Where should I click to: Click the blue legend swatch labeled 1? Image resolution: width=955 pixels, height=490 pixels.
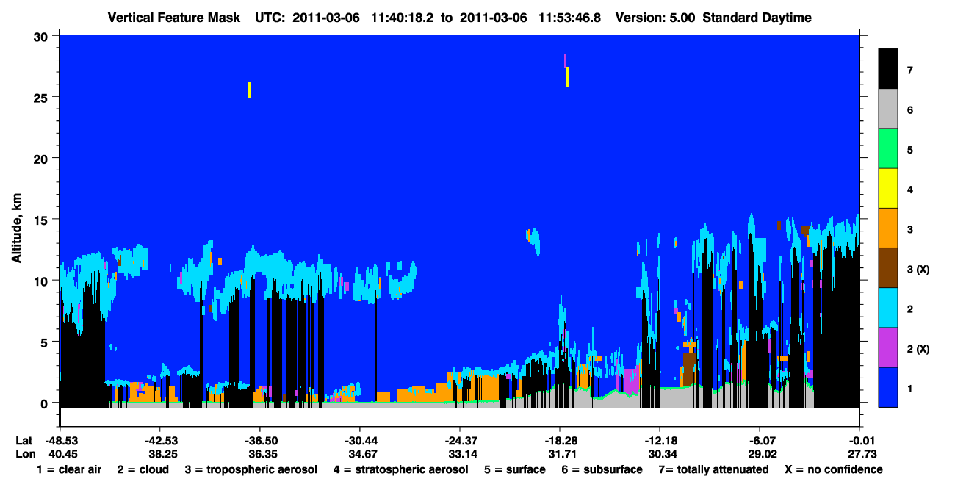pyautogui.click(x=888, y=387)
